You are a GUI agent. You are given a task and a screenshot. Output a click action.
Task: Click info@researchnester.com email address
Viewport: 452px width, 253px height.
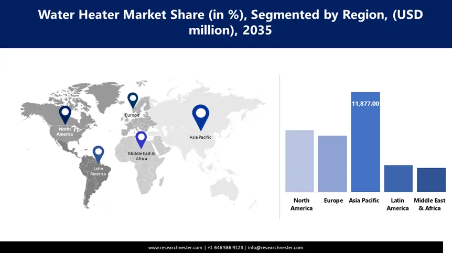[x=275, y=248]
